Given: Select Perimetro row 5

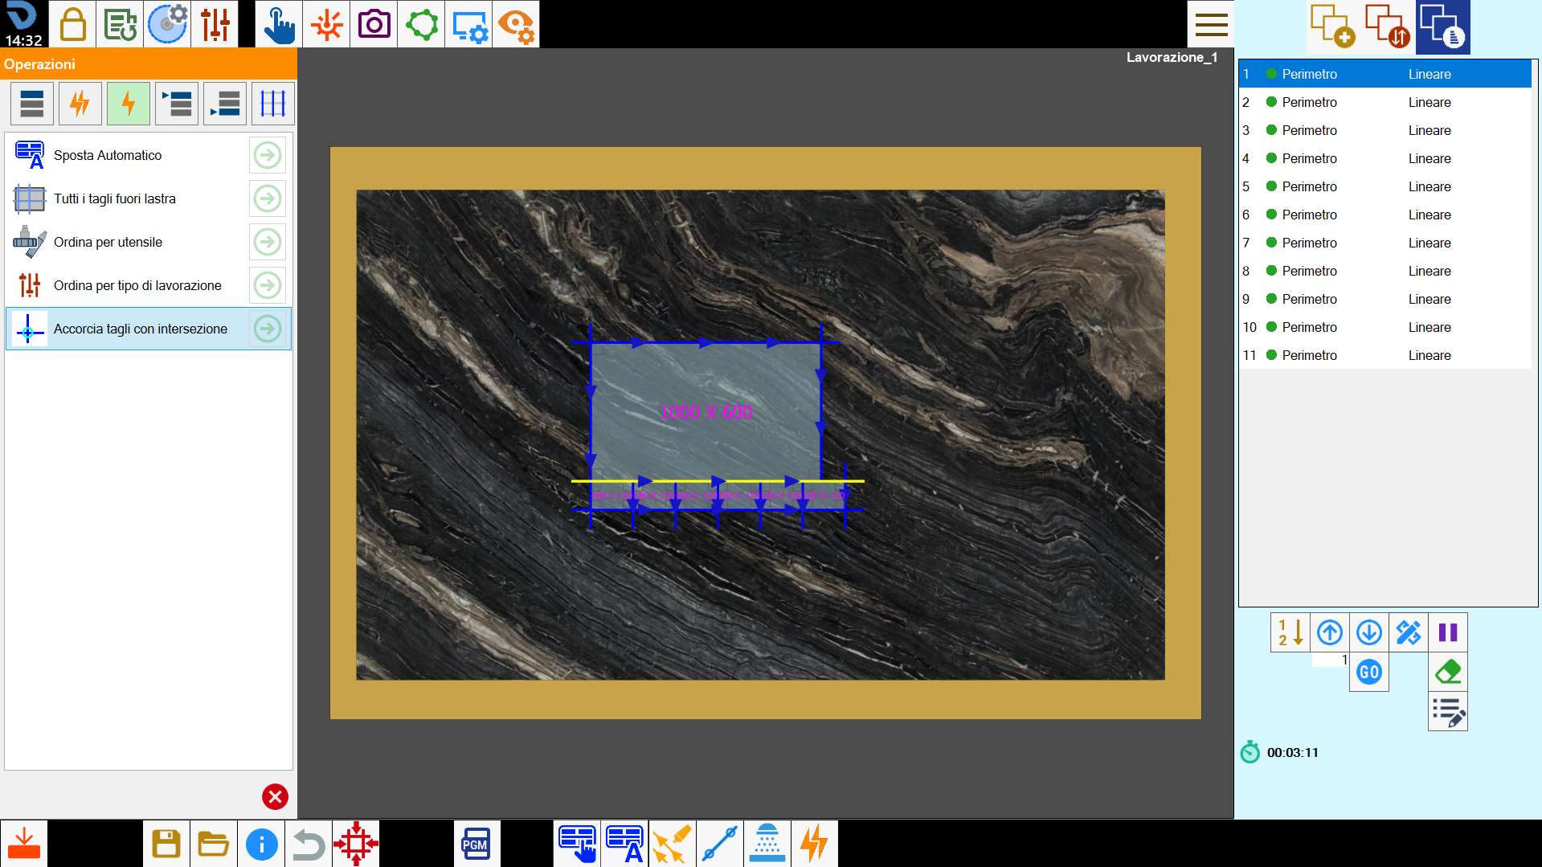Looking at the screenshot, I should [x=1385, y=186].
